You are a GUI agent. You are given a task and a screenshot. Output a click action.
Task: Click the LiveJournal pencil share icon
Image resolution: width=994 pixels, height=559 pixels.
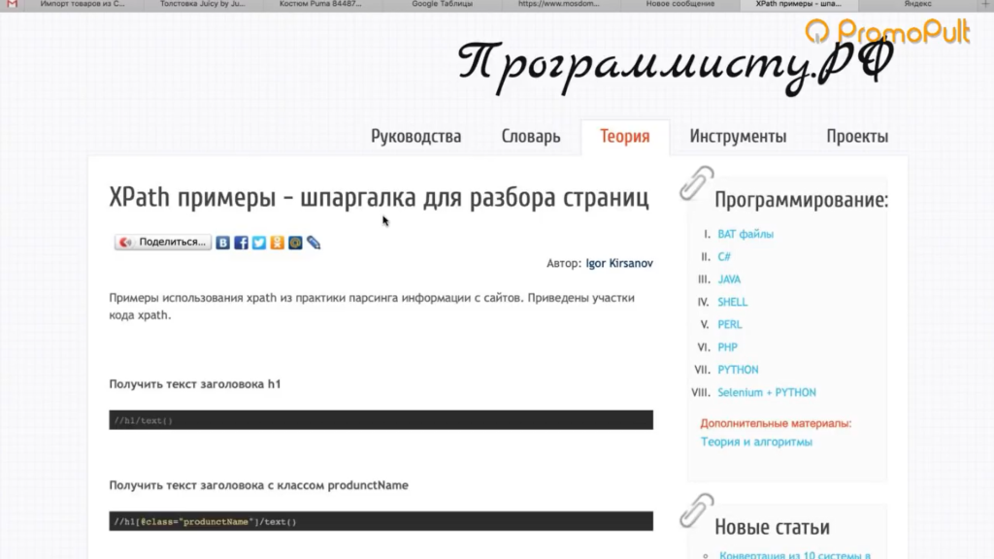pyautogui.click(x=314, y=243)
